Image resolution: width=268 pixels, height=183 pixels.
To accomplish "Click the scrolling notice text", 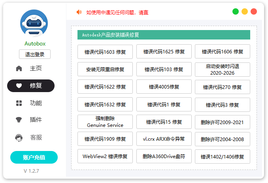I will tap(117, 12).
